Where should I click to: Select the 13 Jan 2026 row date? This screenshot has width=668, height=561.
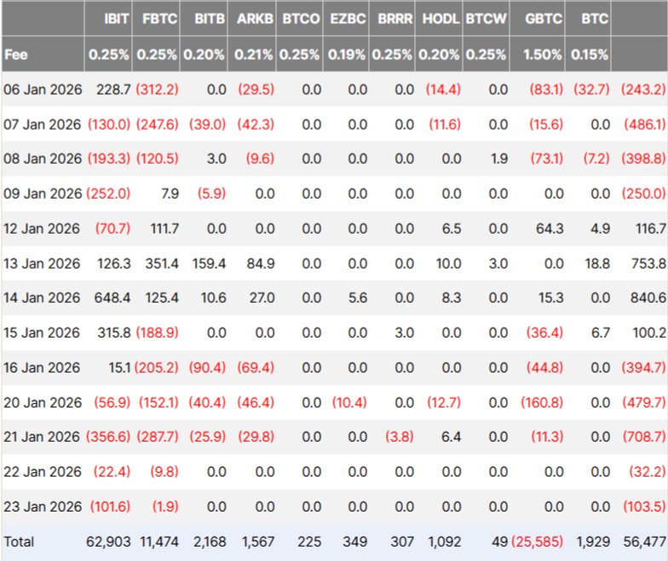coord(42,263)
